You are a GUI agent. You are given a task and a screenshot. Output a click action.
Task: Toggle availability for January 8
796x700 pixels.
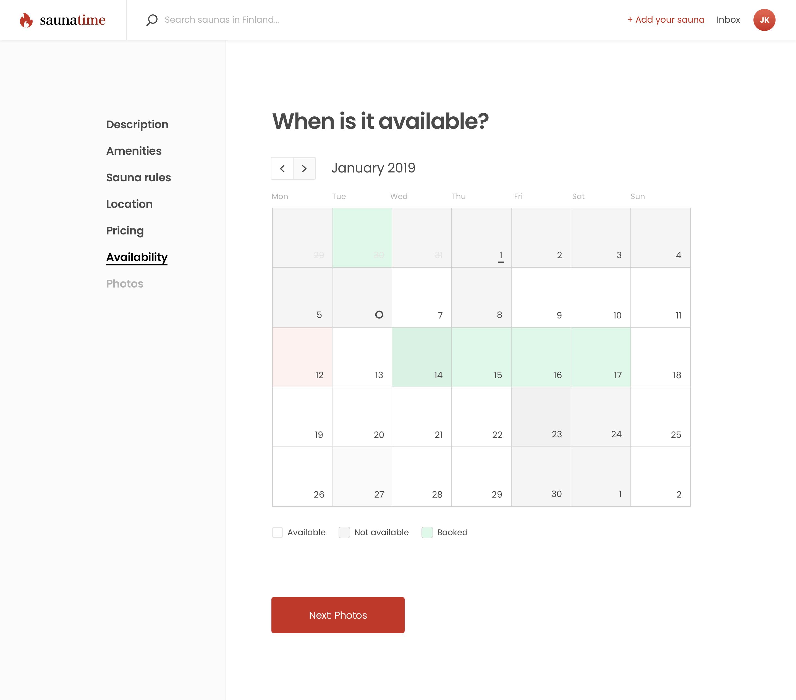tap(481, 297)
